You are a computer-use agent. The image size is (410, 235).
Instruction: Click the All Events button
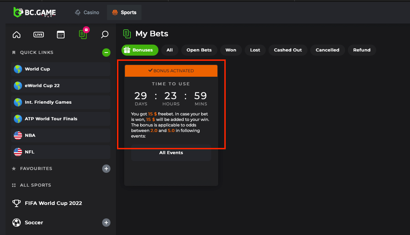[171, 153]
